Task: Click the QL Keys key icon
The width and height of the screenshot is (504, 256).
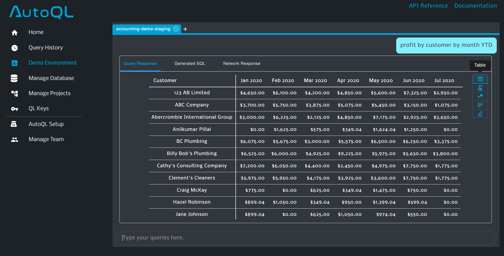Action: tap(15, 109)
